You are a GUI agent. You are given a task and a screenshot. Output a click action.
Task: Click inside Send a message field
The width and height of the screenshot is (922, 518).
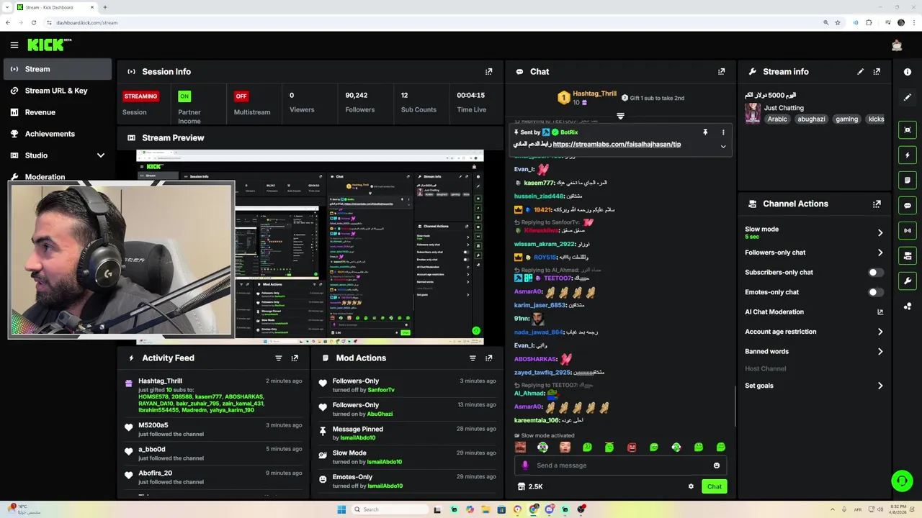click(x=619, y=465)
